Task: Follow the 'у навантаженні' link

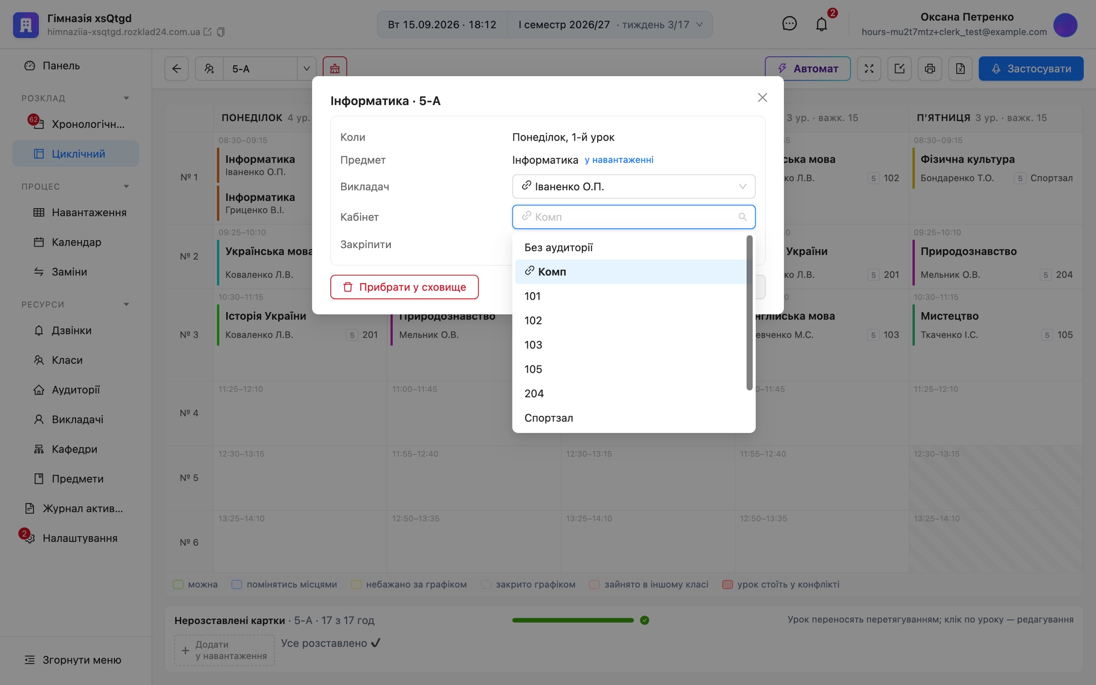Action: point(619,160)
